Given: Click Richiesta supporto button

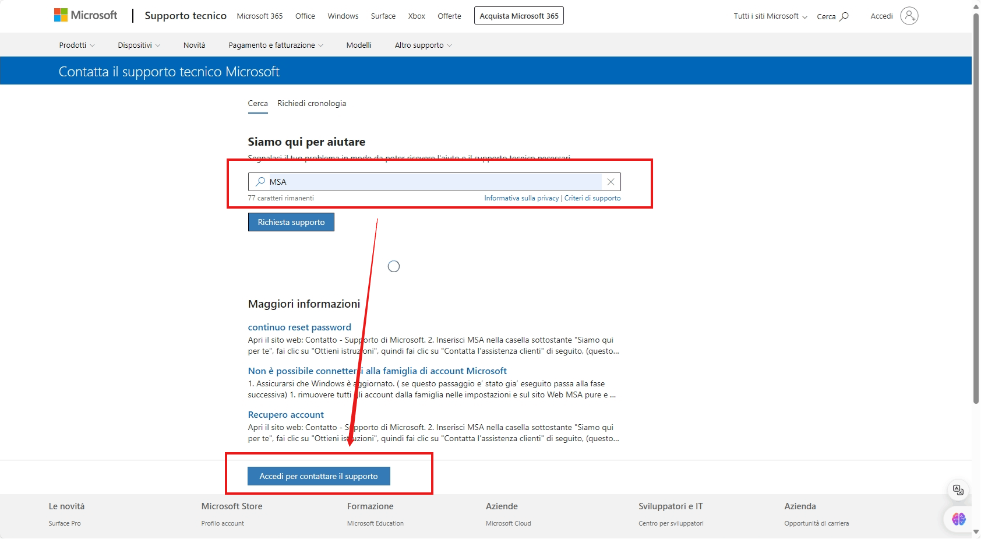Looking at the screenshot, I should point(291,222).
